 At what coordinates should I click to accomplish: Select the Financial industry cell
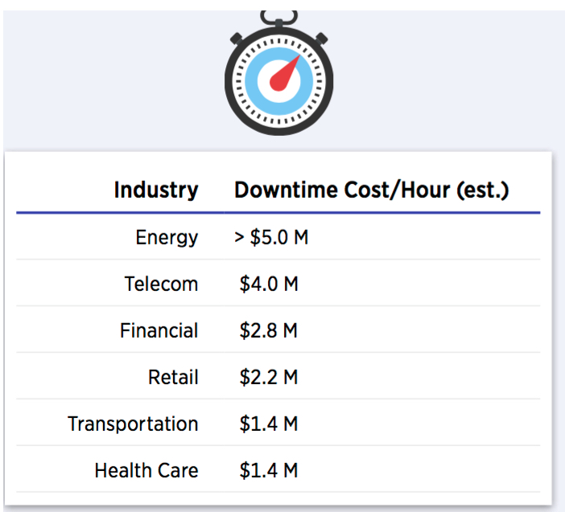pos(159,330)
